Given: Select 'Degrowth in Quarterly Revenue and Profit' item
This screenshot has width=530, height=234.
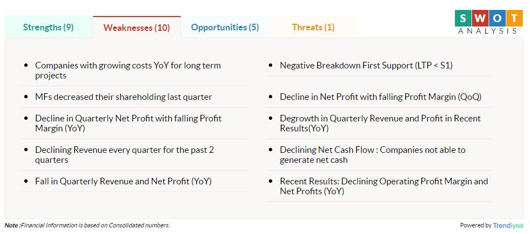Looking at the screenshot, I should click(380, 123).
